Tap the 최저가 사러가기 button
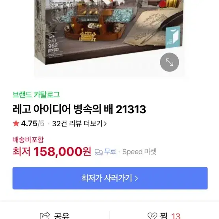 [110, 178]
